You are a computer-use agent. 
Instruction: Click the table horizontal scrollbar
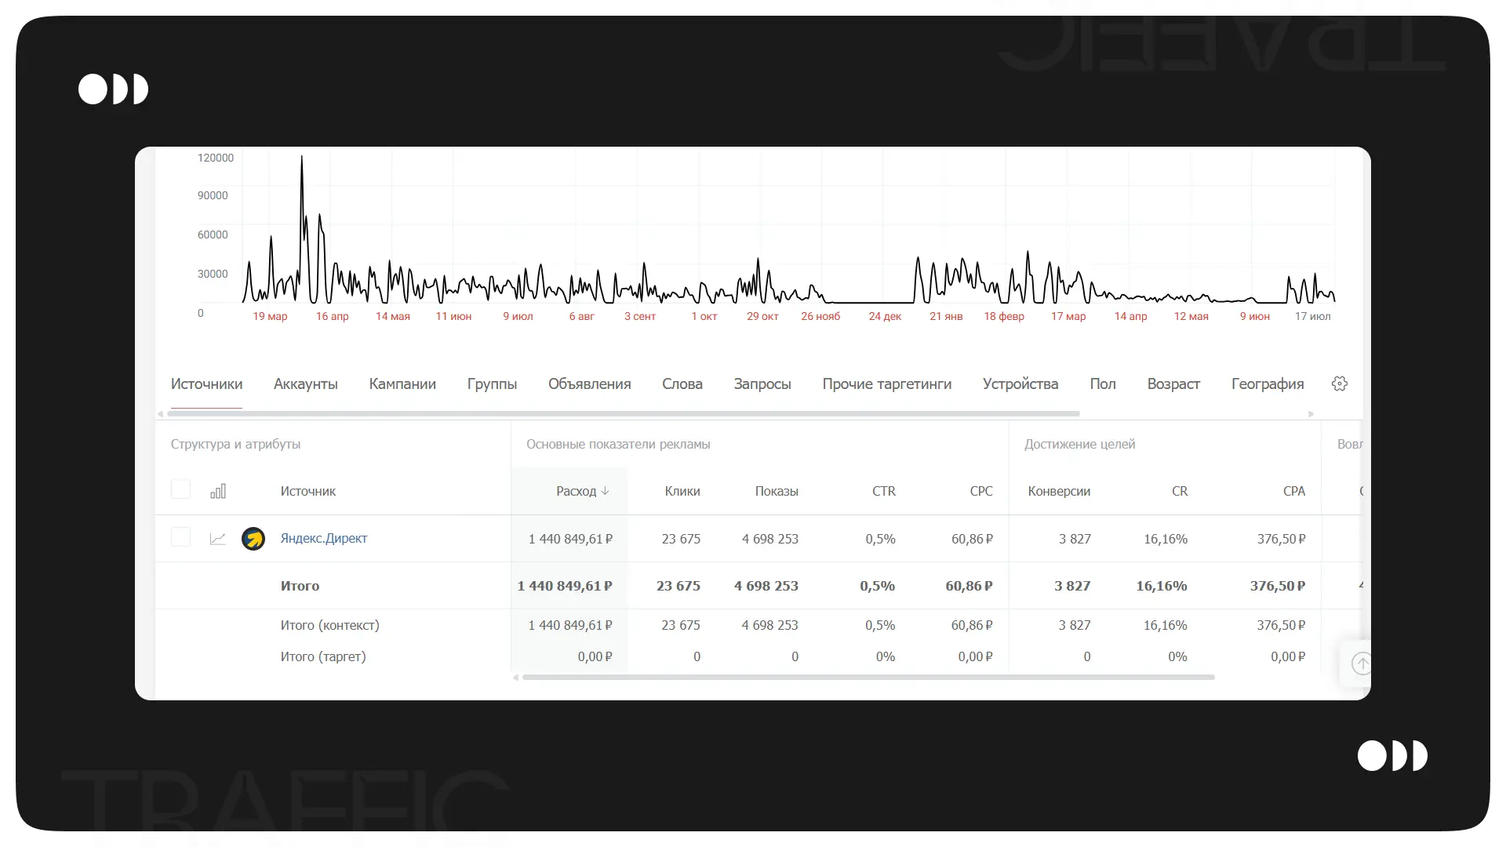tap(868, 678)
